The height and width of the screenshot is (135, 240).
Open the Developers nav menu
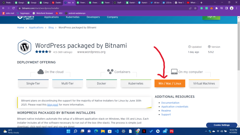coord(93,17)
